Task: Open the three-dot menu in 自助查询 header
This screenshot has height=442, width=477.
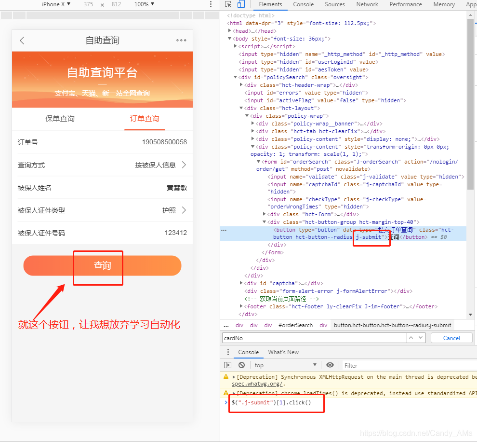Action: pyautogui.click(x=181, y=40)
